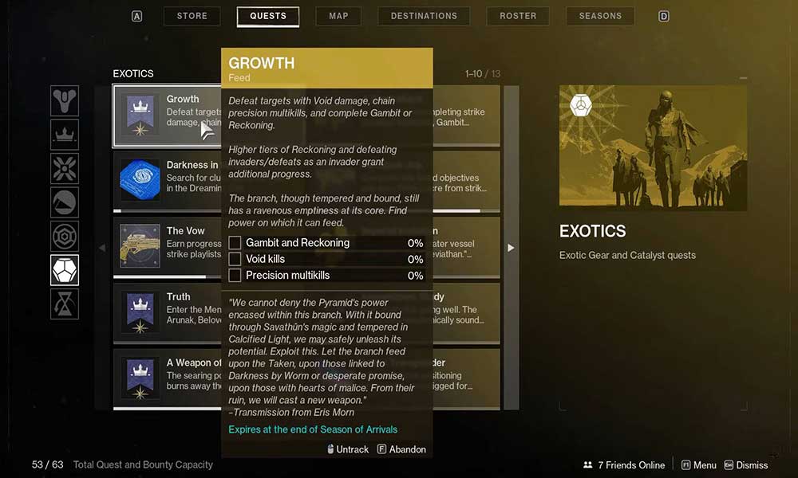Open the Map tab
The image size is (798, 478).
coord(338,16)
